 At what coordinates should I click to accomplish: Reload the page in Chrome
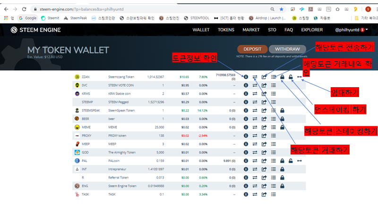tap(24, 9)
